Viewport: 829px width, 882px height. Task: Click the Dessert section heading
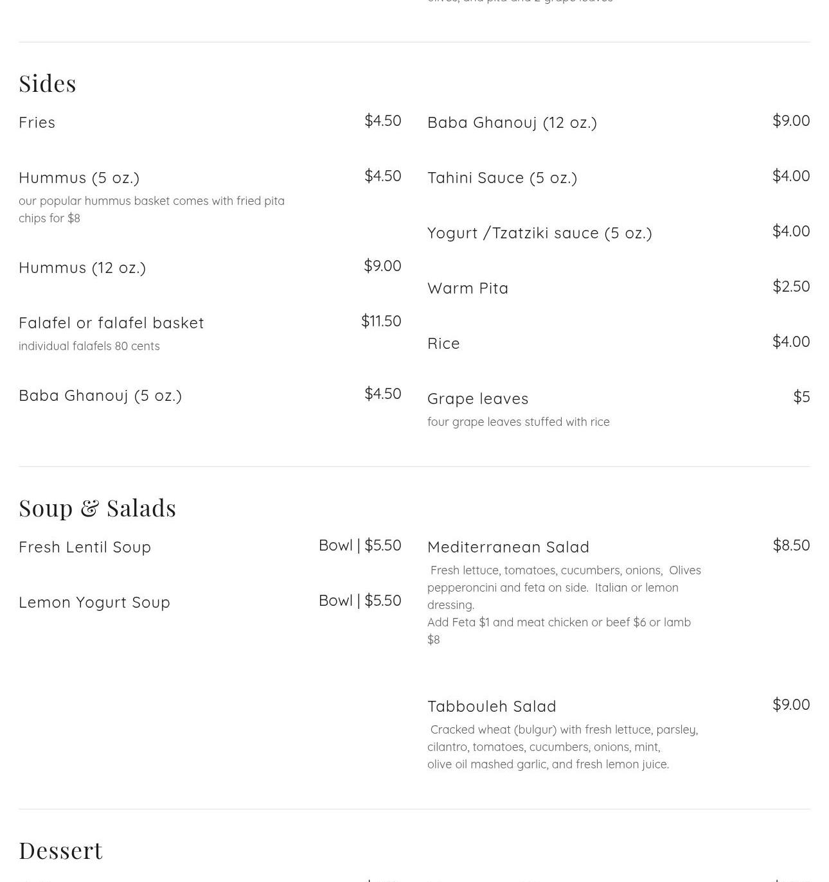(x=61, y=851)
